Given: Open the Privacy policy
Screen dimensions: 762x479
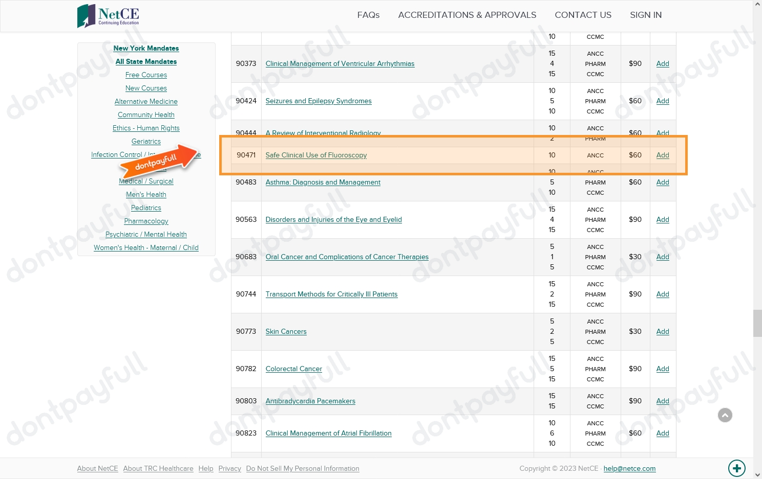Looking at the screenshot, I should coord(229,468).
